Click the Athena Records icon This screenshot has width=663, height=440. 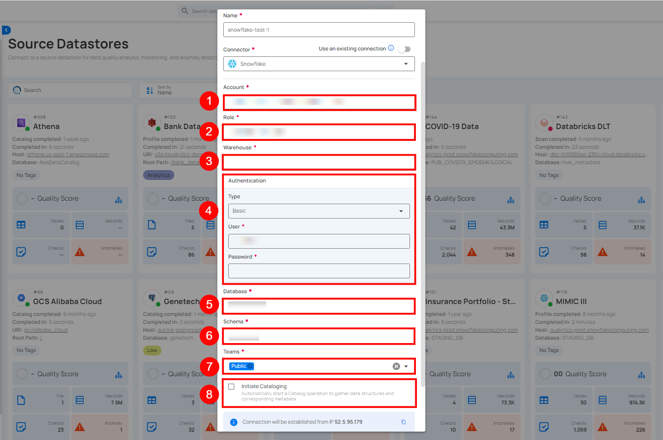(80, 224)
